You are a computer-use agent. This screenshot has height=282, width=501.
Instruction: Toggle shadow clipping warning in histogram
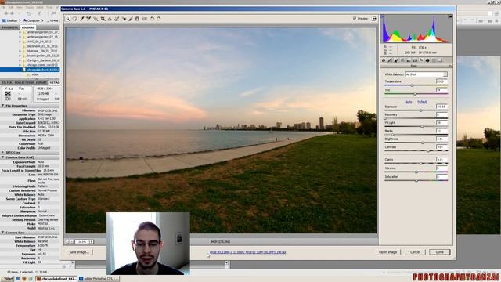point(383,16)
